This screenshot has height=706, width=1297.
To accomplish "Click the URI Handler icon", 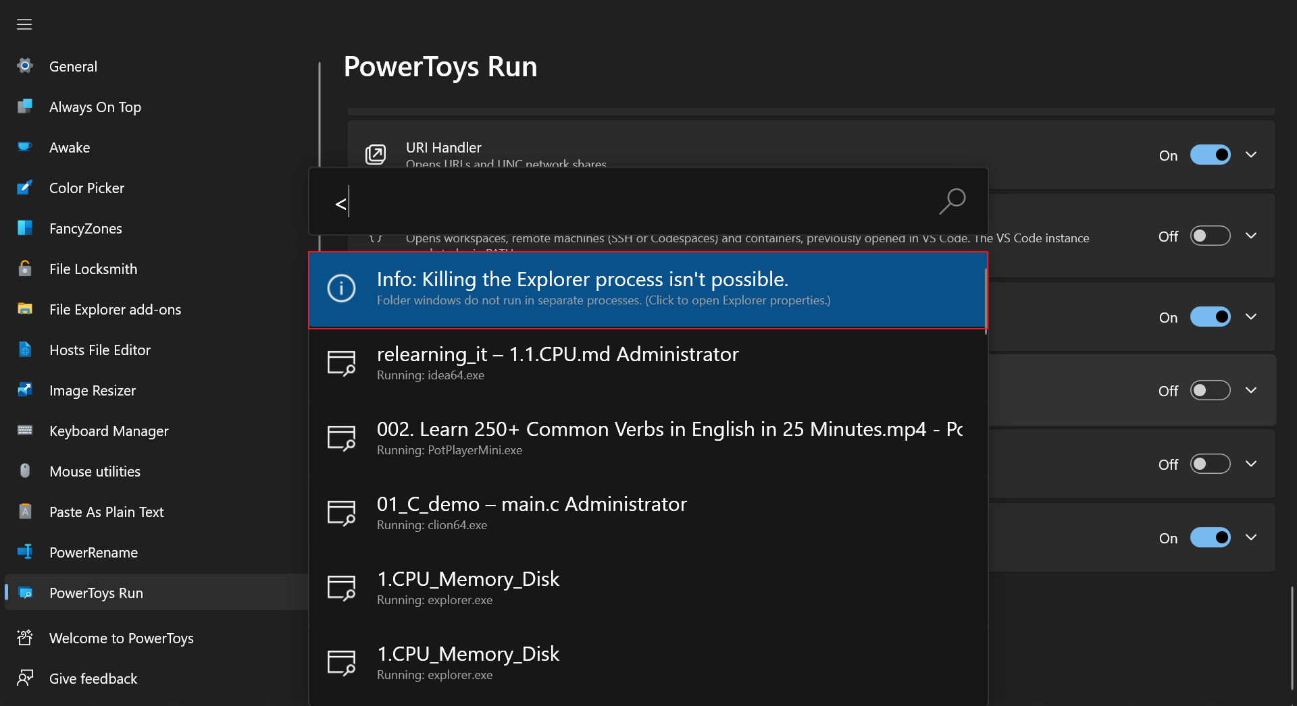I will [376, 155].
